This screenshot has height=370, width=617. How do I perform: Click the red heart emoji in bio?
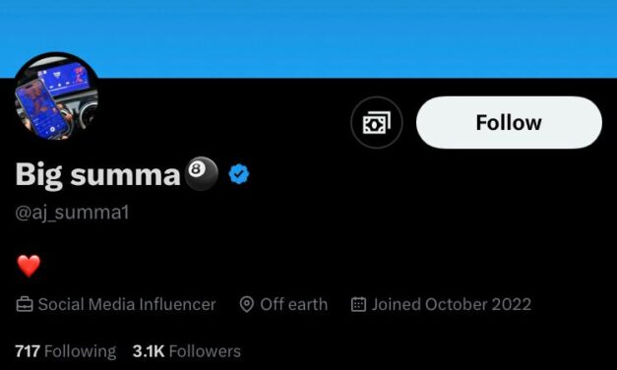[30, 266]
